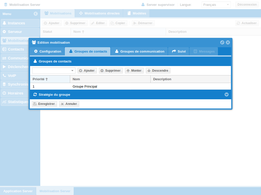Click the clock icon next to Horaires
The image size is (261, 195).
coord(4,93)
